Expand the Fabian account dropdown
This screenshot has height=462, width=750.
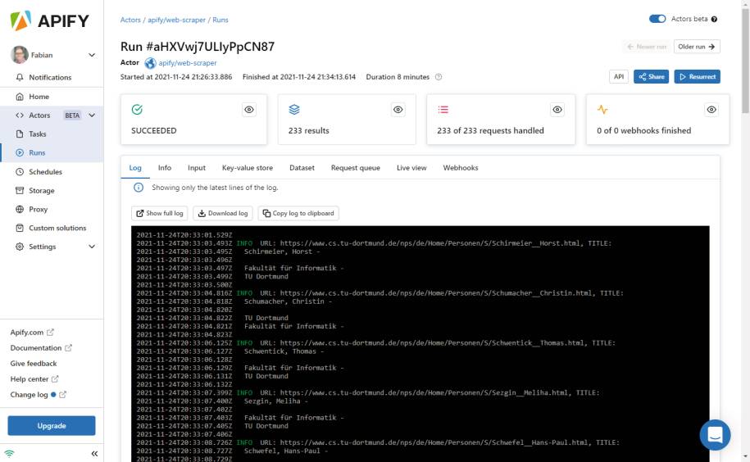(92, 55)
